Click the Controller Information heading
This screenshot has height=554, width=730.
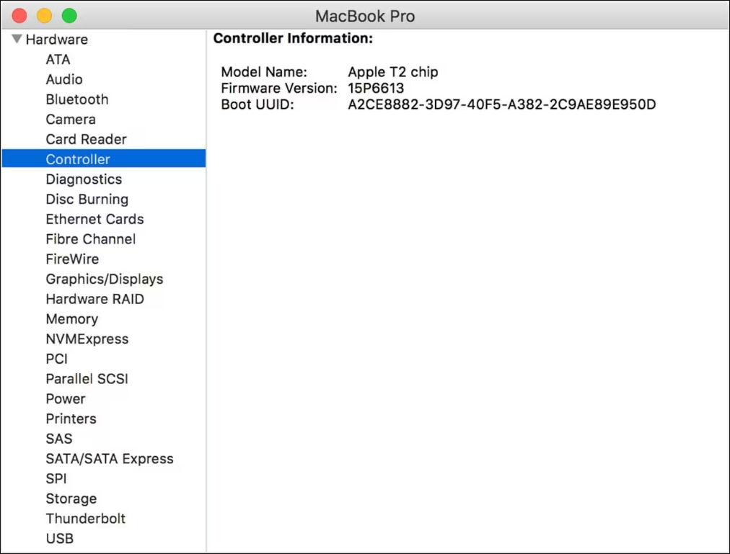(x=294, y=38)
